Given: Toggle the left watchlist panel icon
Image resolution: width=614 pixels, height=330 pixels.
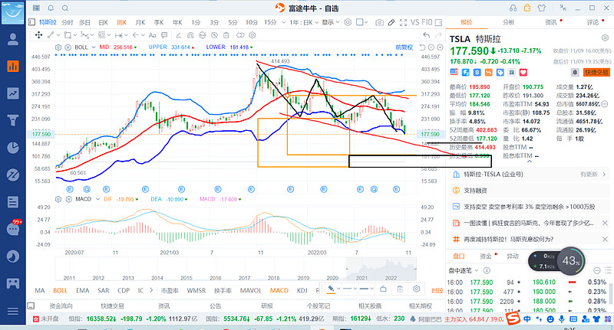Looking at the screenshot, I should [31, 23].
